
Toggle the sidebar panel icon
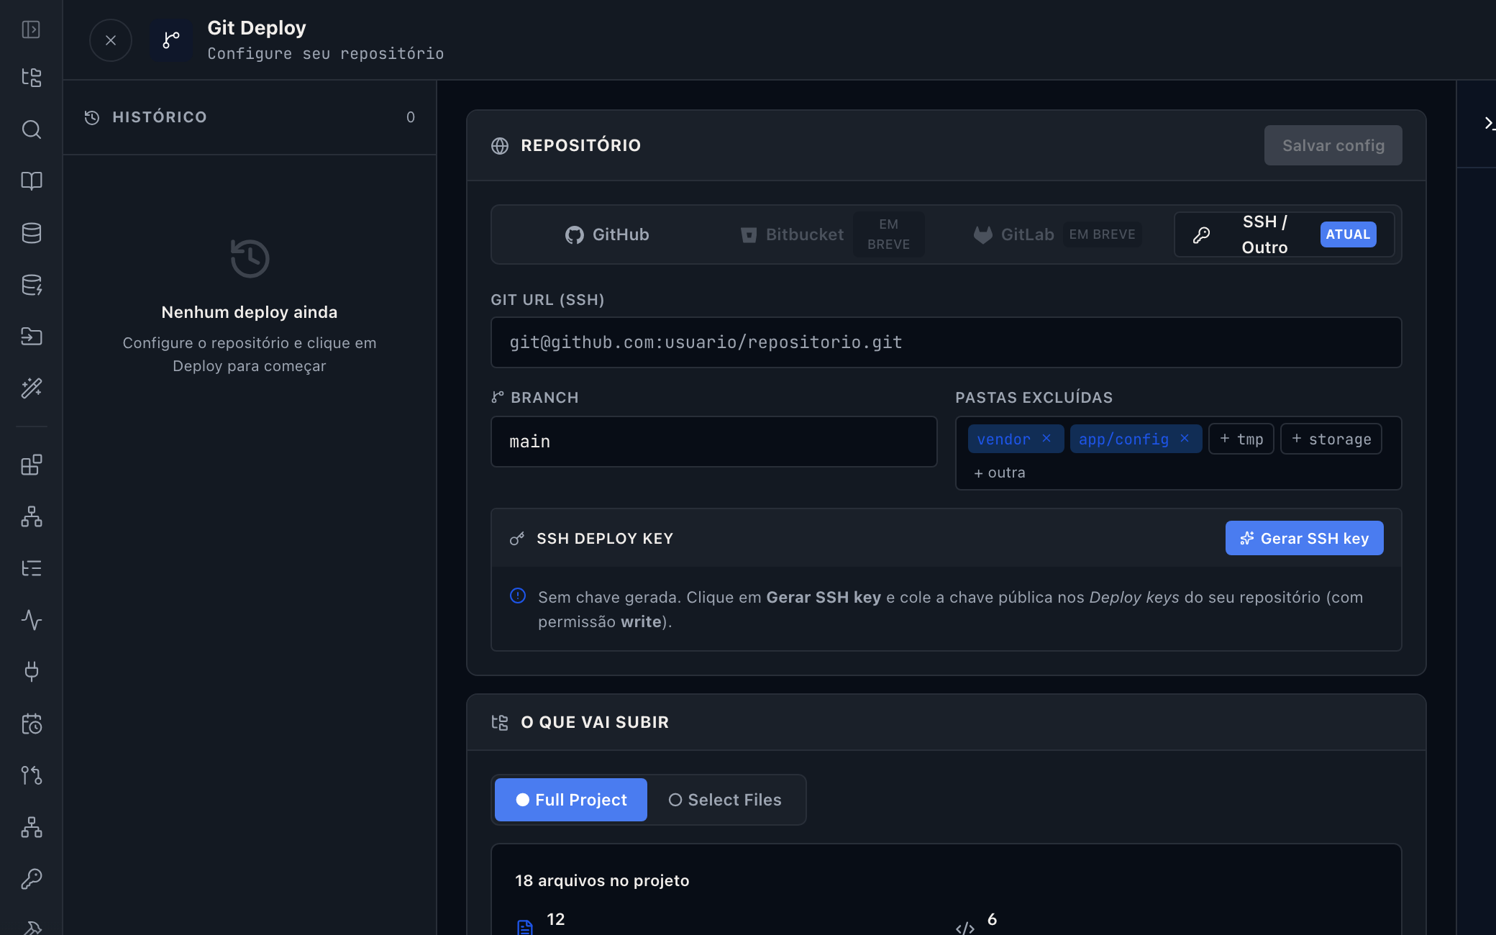pos(31,29)
